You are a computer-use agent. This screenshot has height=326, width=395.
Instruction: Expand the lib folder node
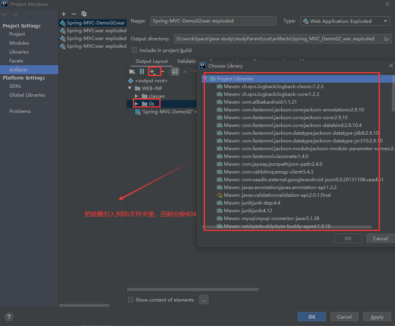pos(136,104)
